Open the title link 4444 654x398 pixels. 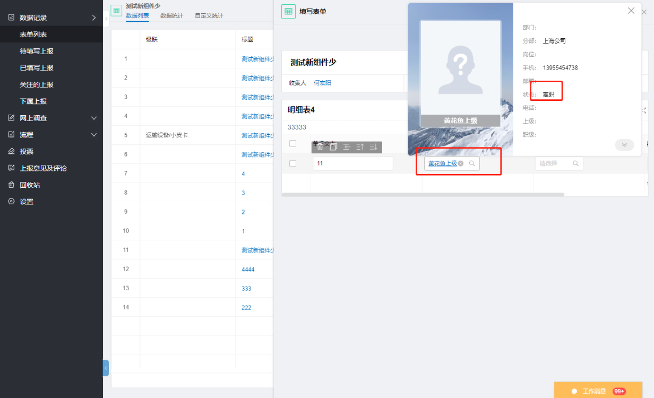coord(248,270)
